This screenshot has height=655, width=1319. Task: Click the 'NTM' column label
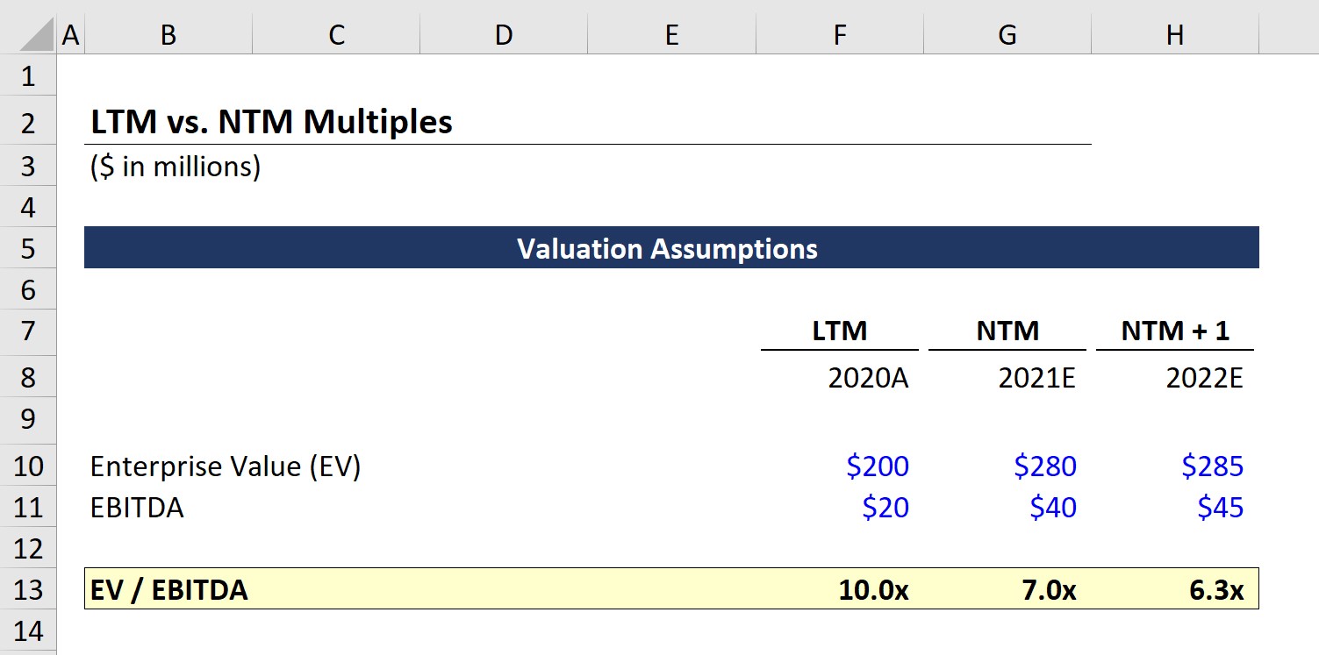click(x=1007, y=331)
